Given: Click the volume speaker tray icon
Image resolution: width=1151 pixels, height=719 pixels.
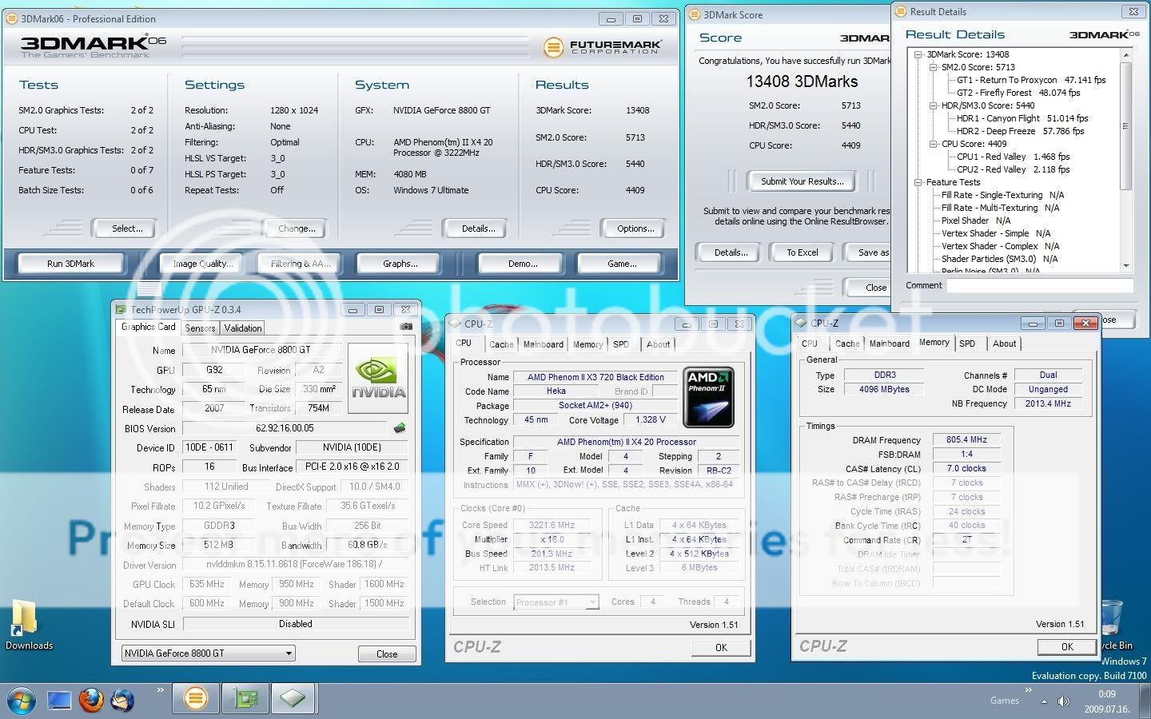Looking at the screenshot, I should [1063, 701].
